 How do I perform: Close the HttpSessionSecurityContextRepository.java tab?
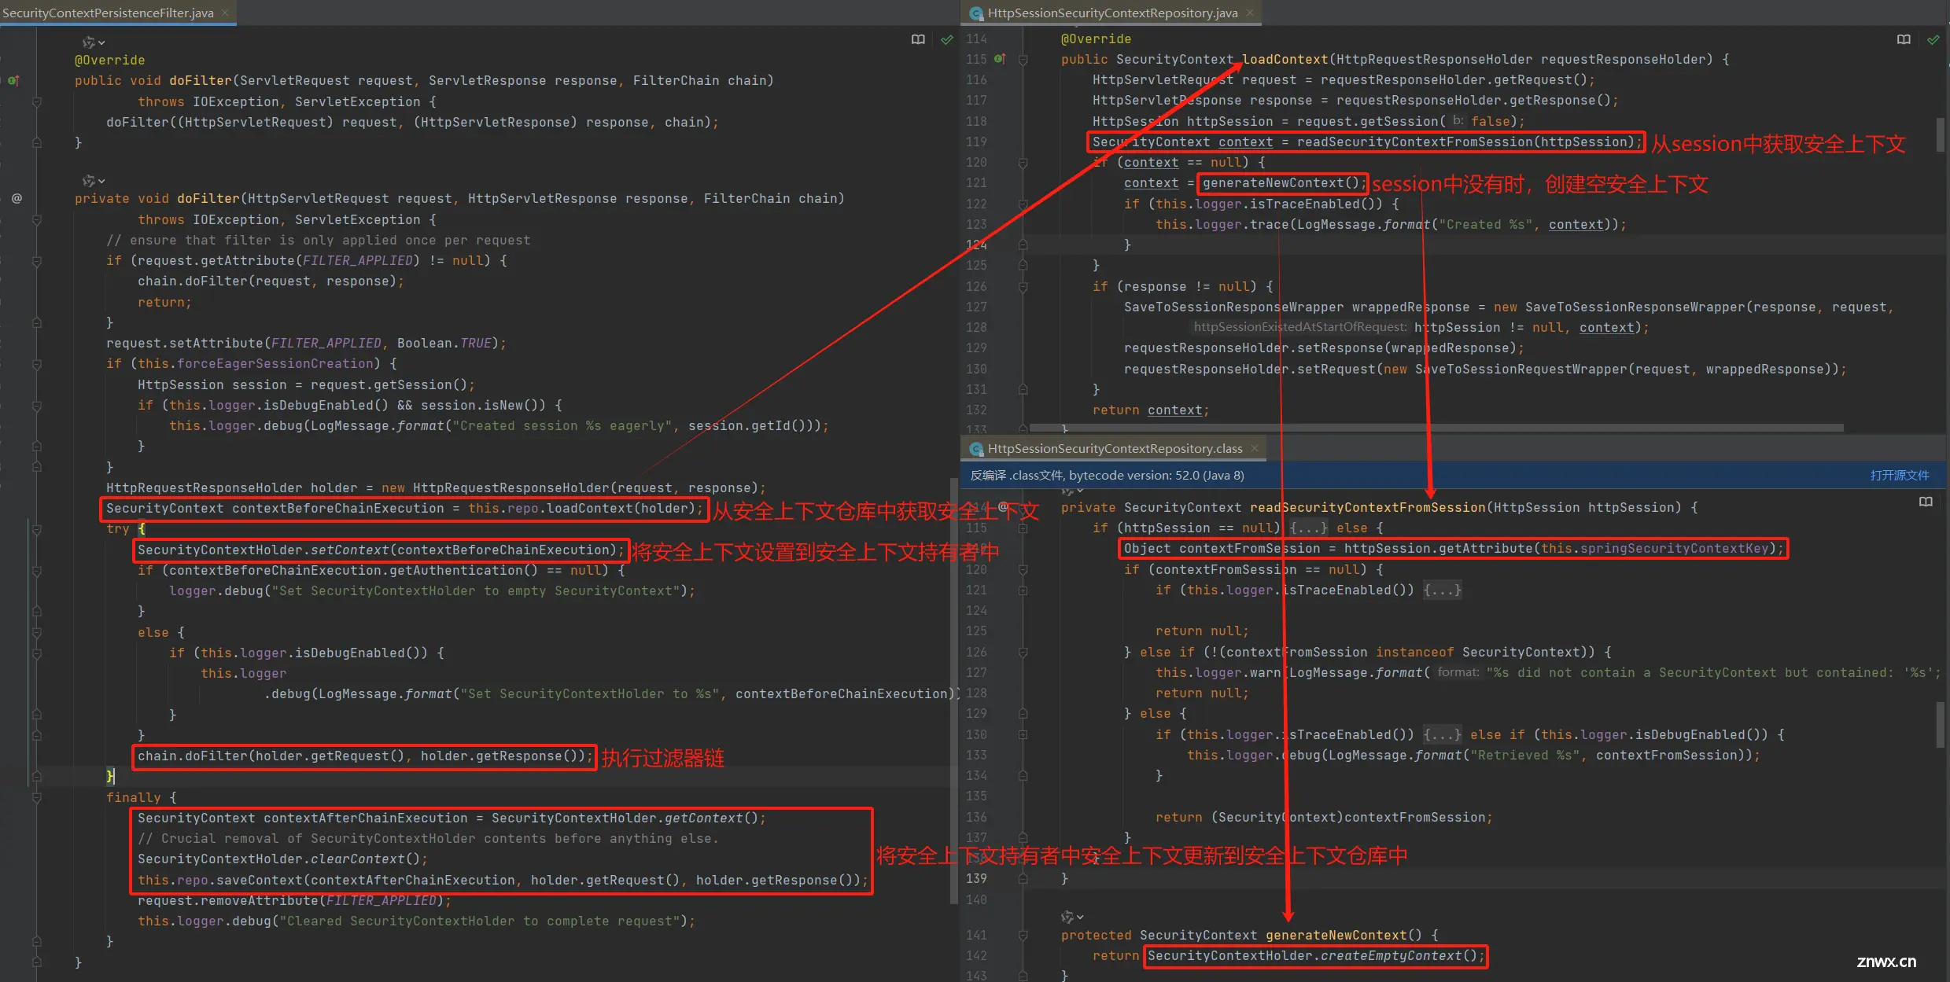pyautogui.click(x=1249, y=13)
